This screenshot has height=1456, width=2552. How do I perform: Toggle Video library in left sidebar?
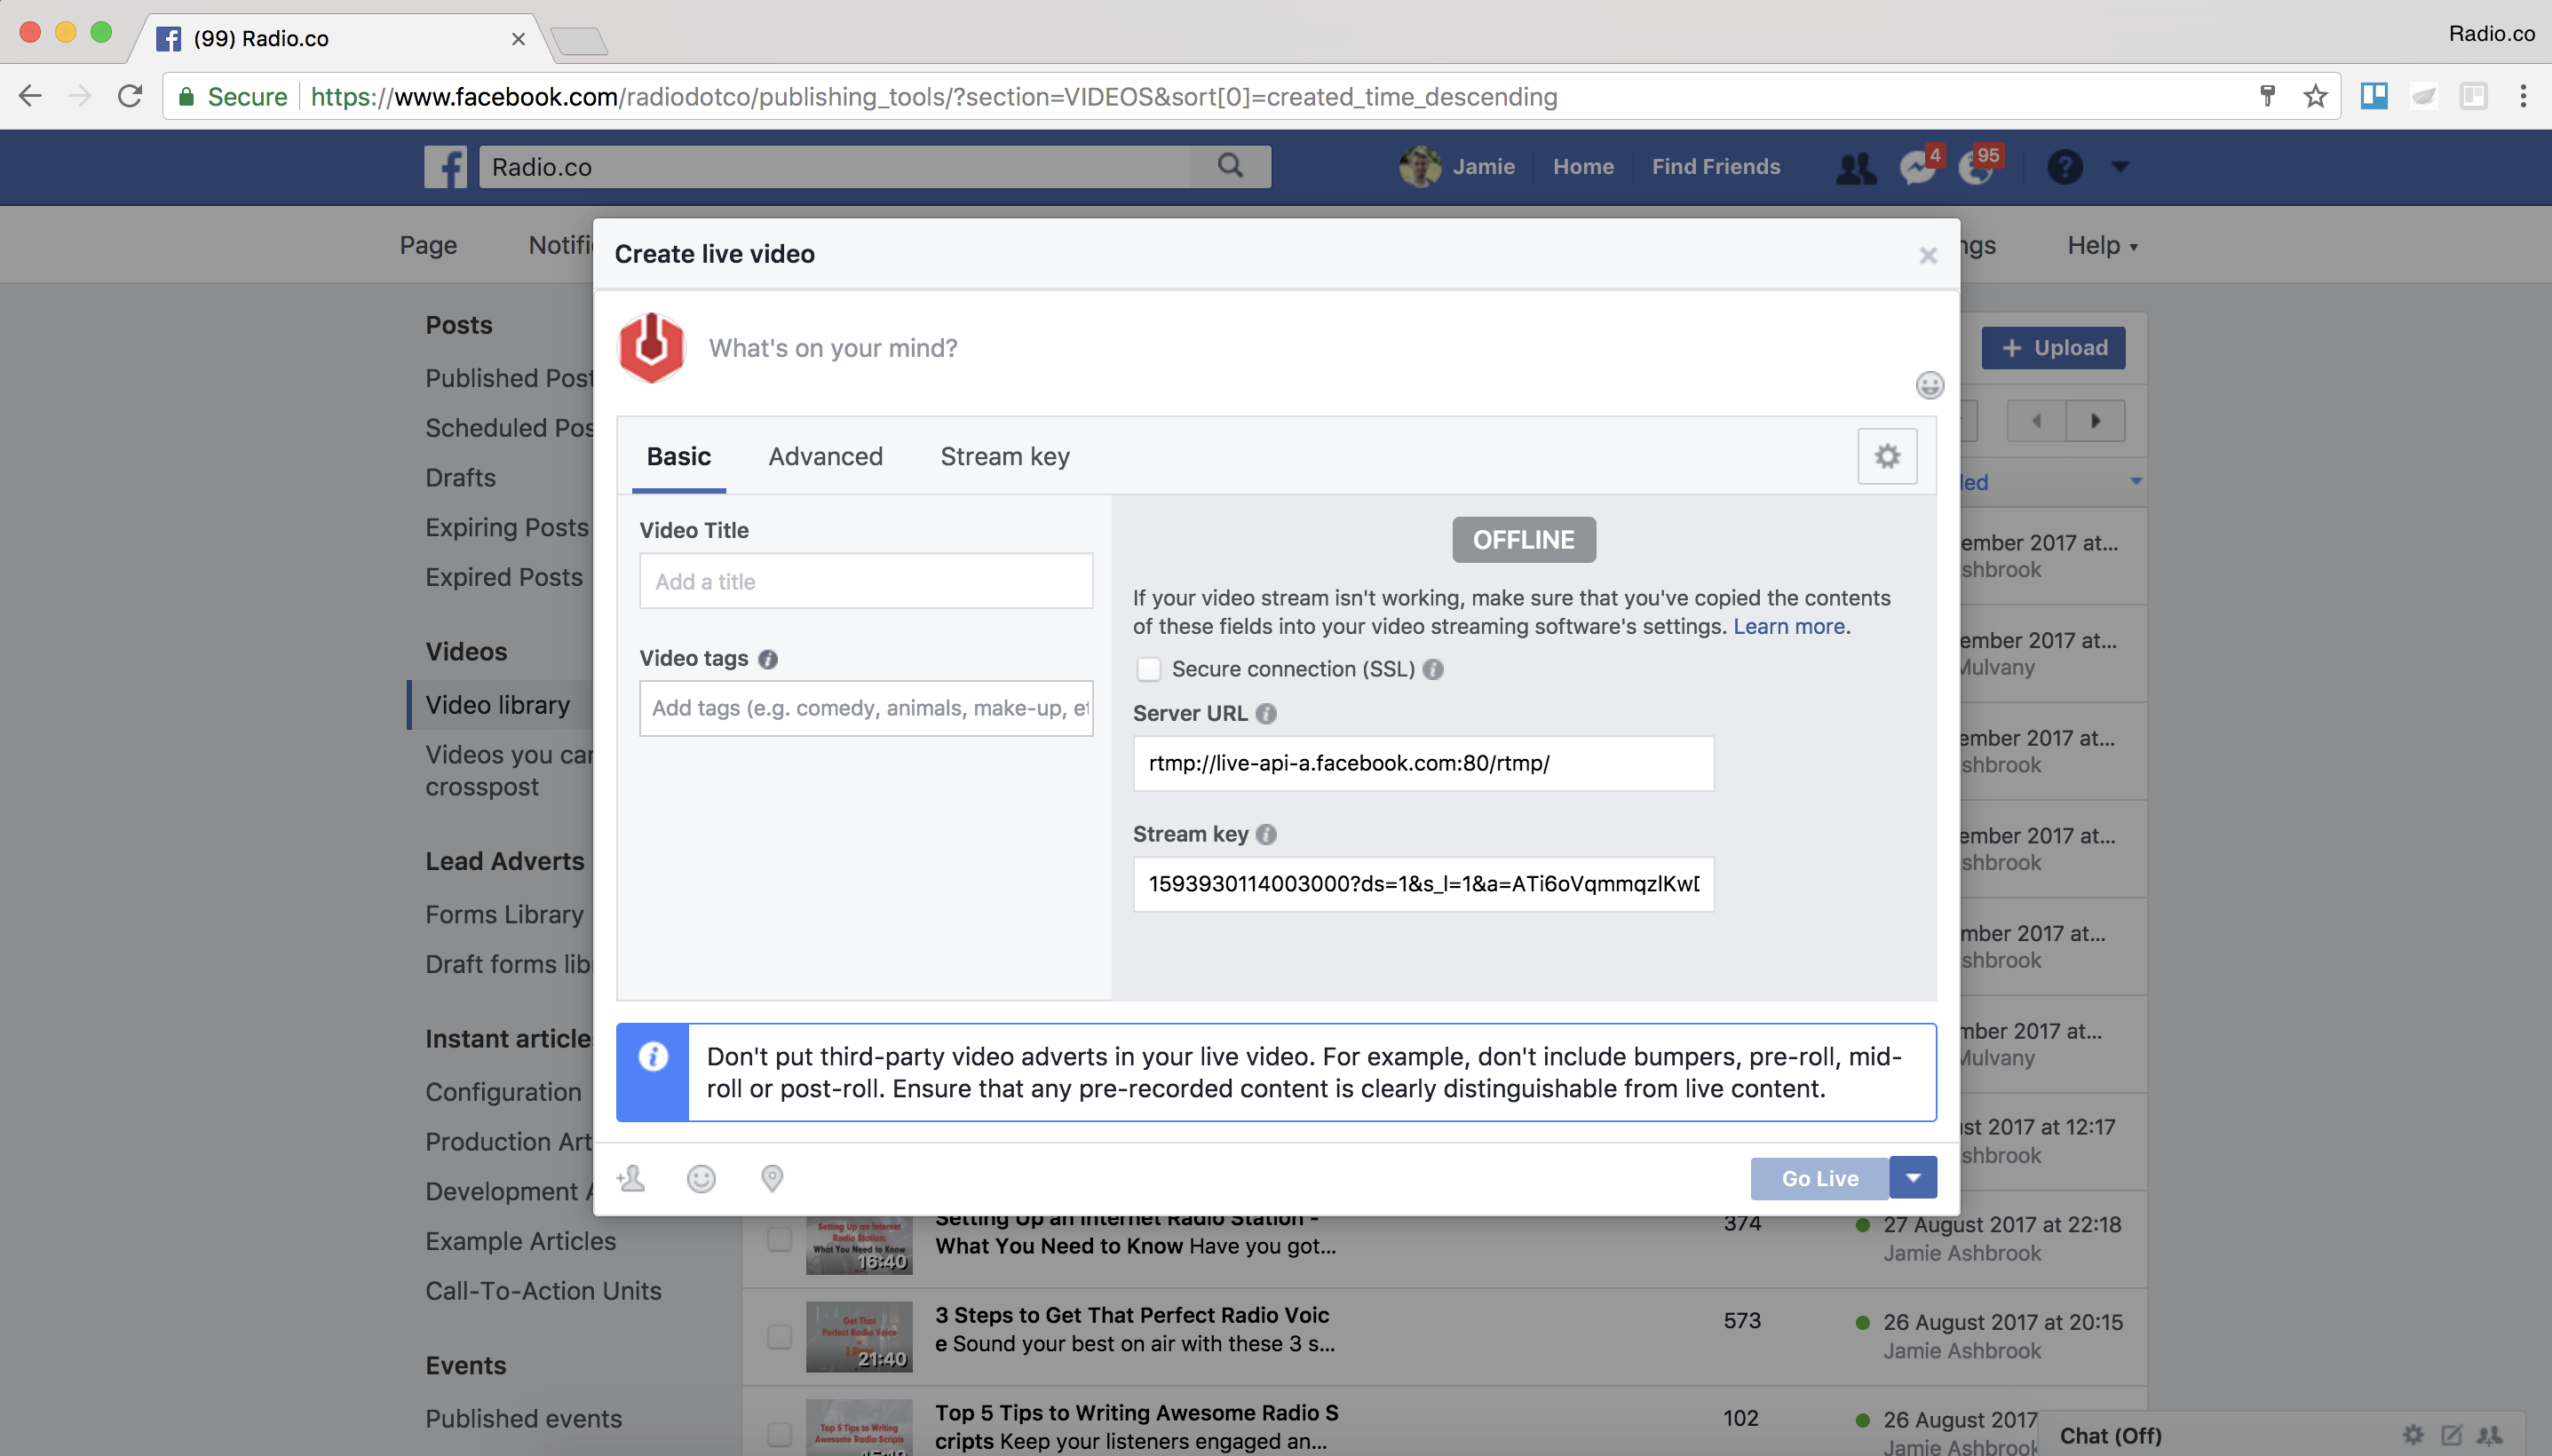496,704
